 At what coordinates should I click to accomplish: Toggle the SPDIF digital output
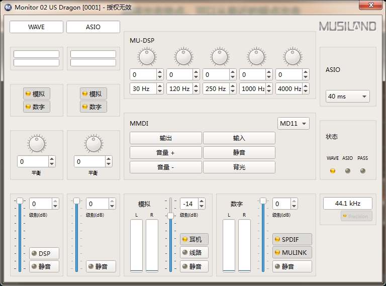(x=292, y=239)
